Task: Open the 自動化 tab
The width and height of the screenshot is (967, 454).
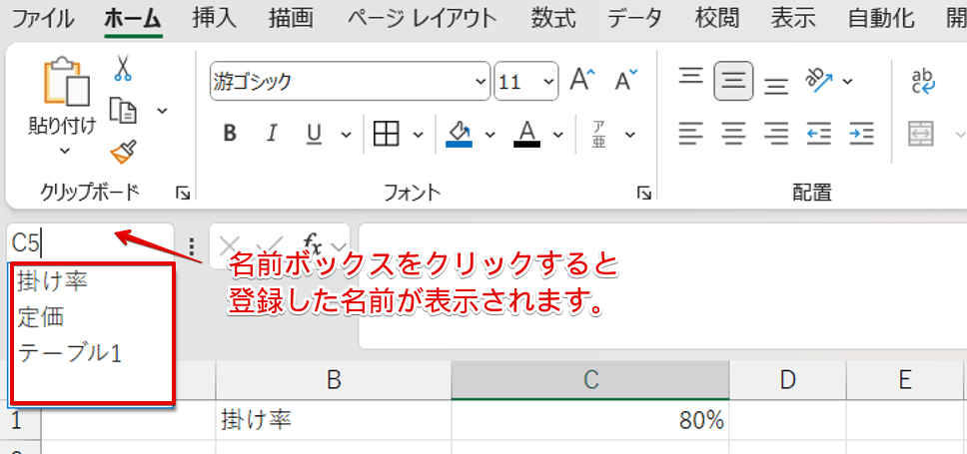Action: coord(881,19)
